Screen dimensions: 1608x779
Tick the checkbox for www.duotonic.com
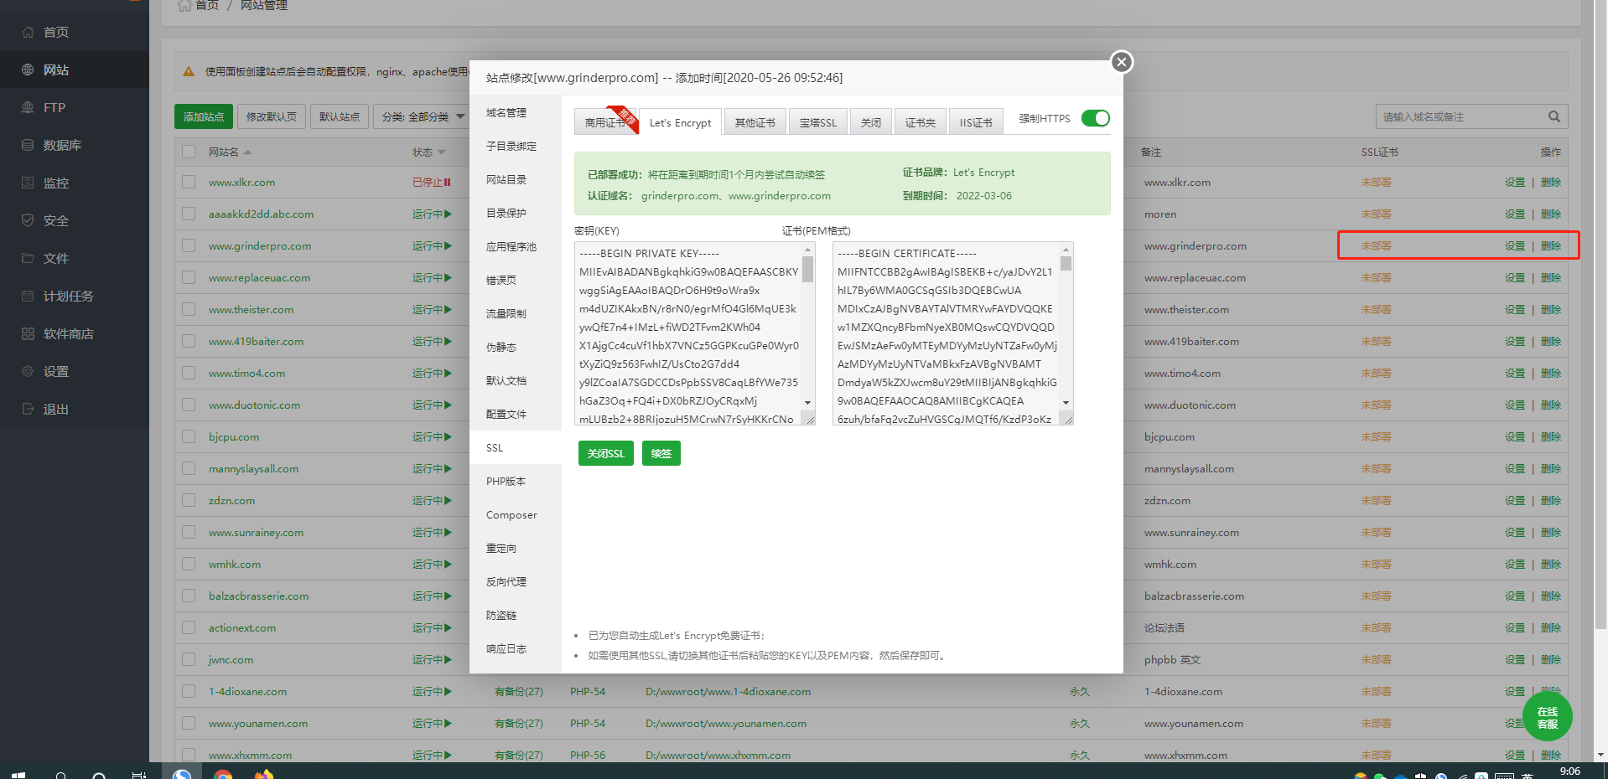pyautogui.click(x=189, y=405)
